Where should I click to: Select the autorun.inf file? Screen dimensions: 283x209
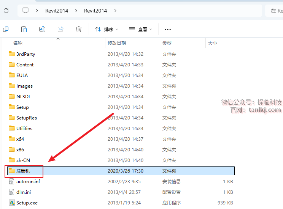(28, 181)
